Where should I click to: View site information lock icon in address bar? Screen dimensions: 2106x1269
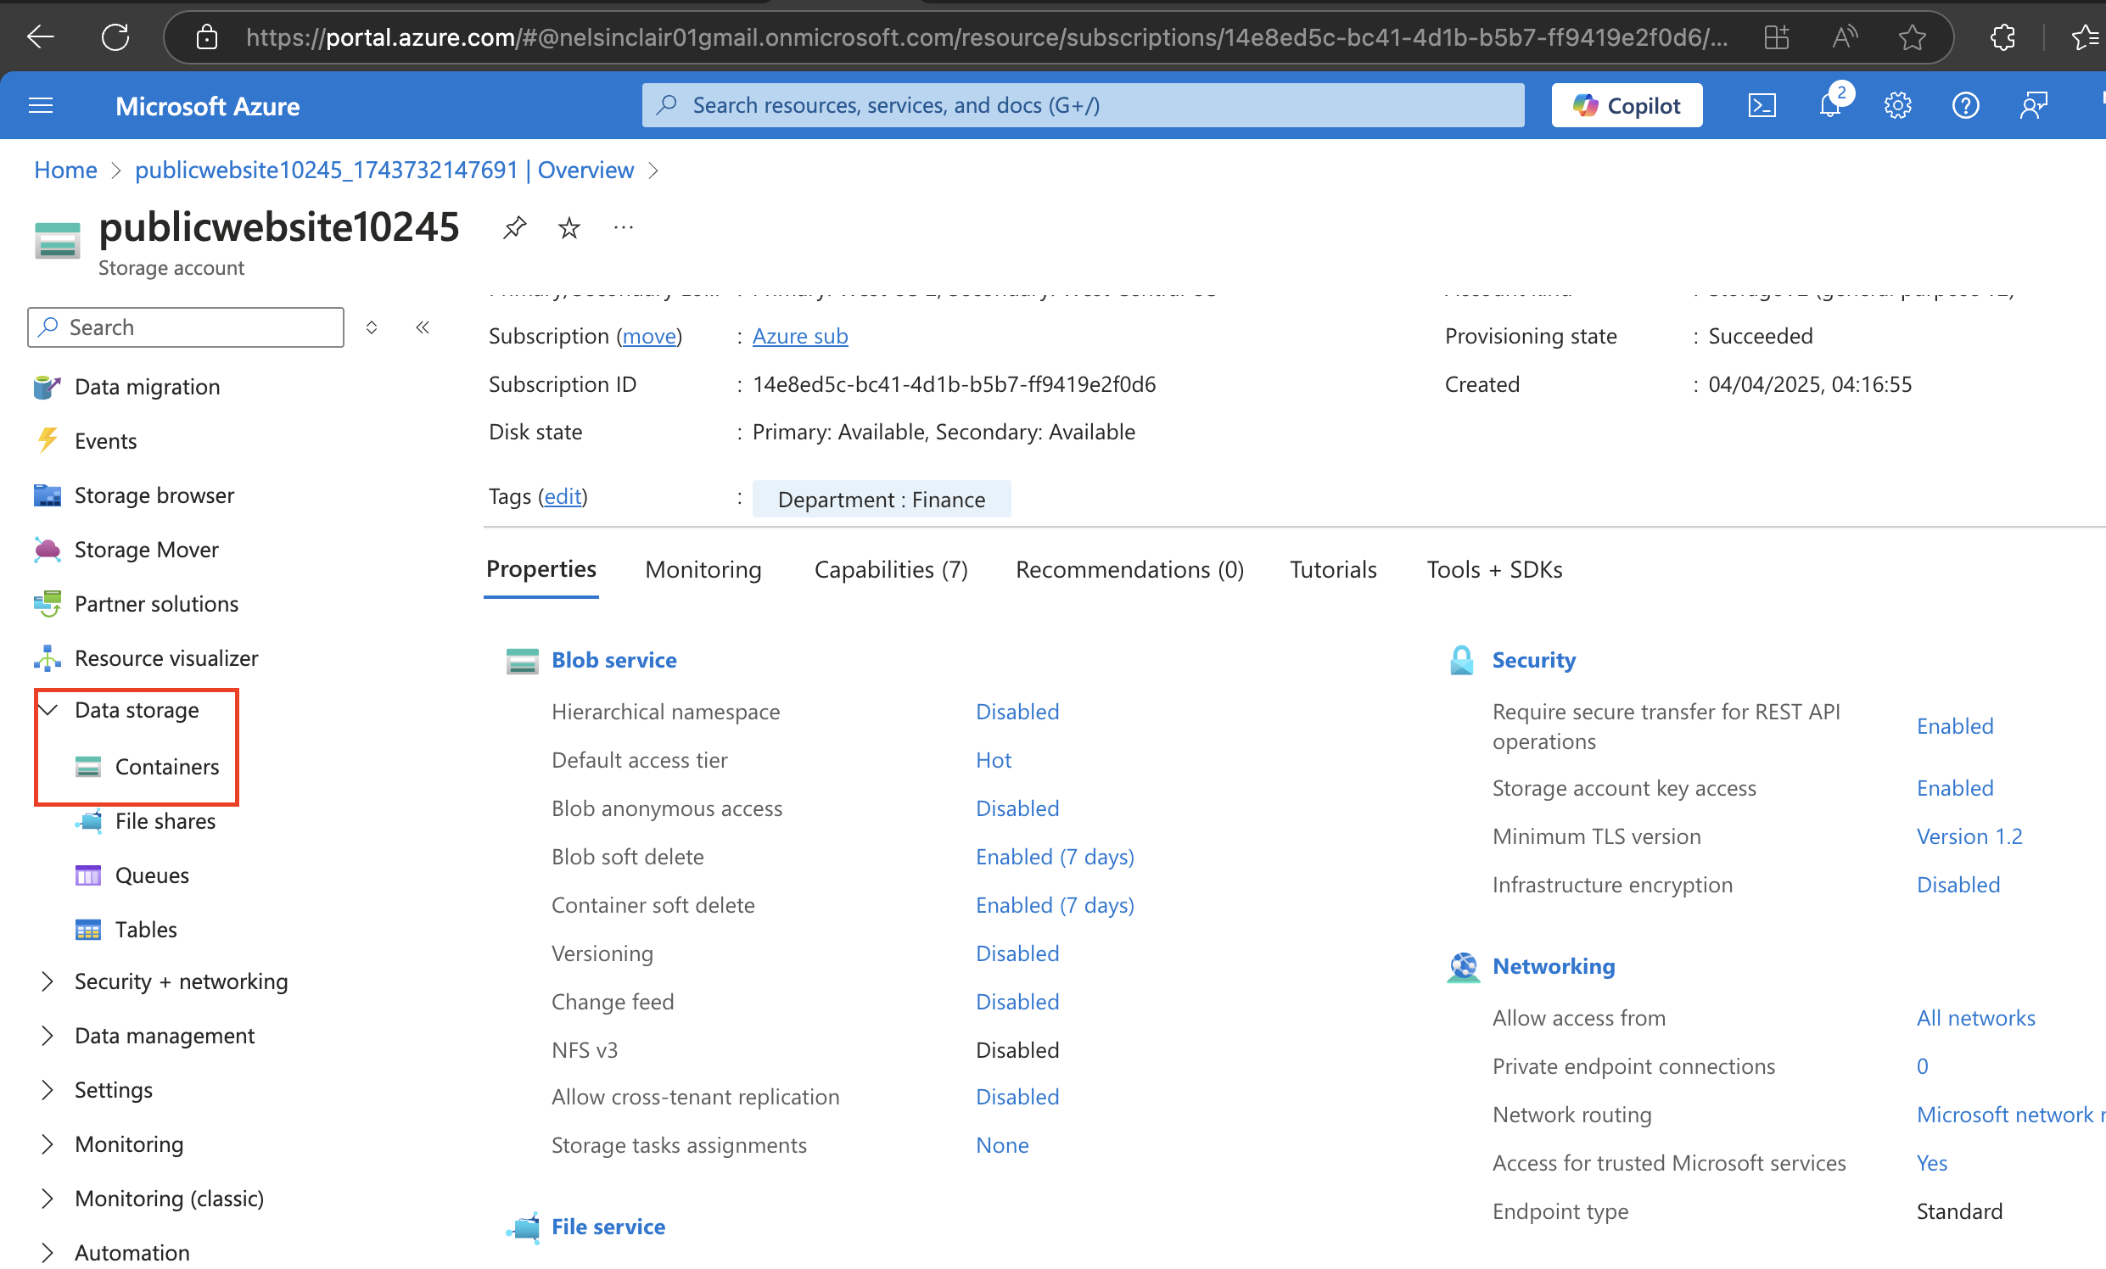pyautogui.click(x=207, y=36)
